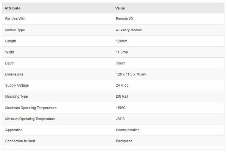This screenshot has height=152, width=227.
Task: Click the Remote I/O value
Action: pos(124,18)
